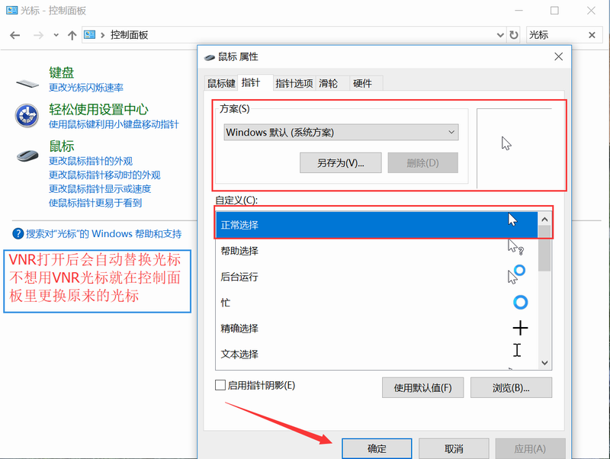
Task: Clear the search box with X icon
Action: coord(592,35)
